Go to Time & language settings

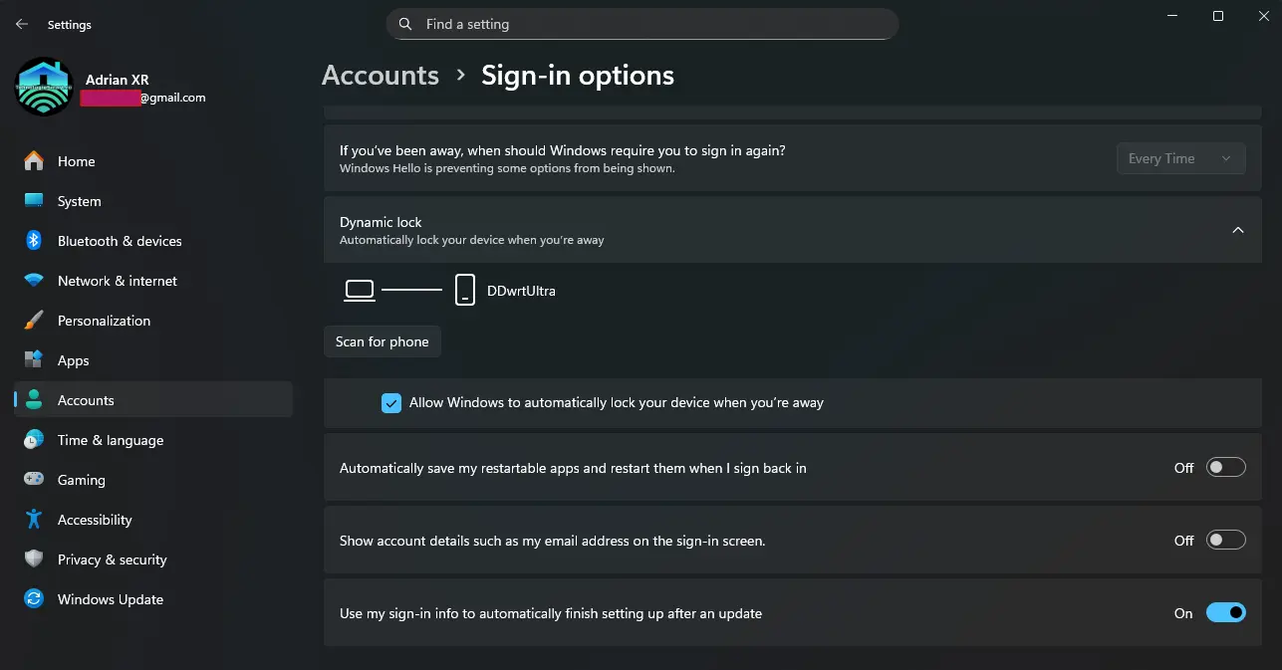110,440
